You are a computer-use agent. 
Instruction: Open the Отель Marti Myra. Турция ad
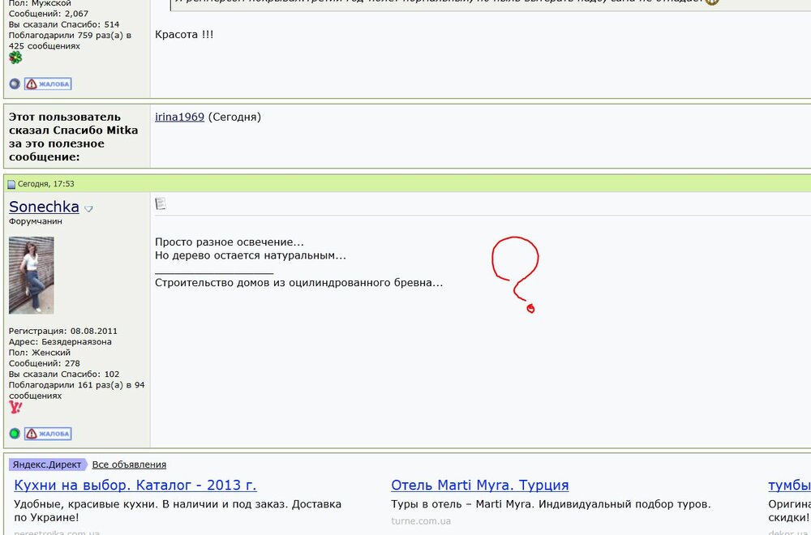tap(480, 486)
